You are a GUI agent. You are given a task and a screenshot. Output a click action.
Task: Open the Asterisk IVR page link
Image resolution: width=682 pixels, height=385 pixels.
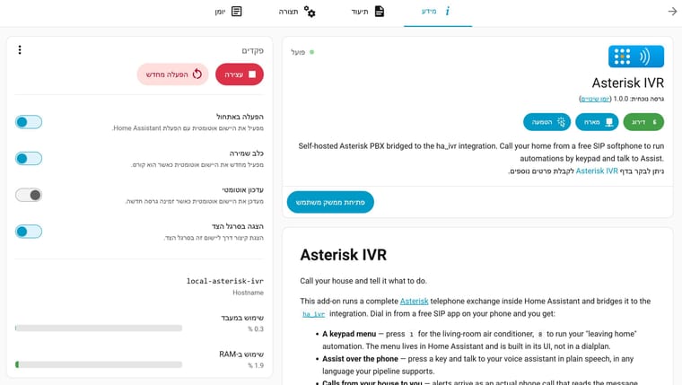point(597,171)
